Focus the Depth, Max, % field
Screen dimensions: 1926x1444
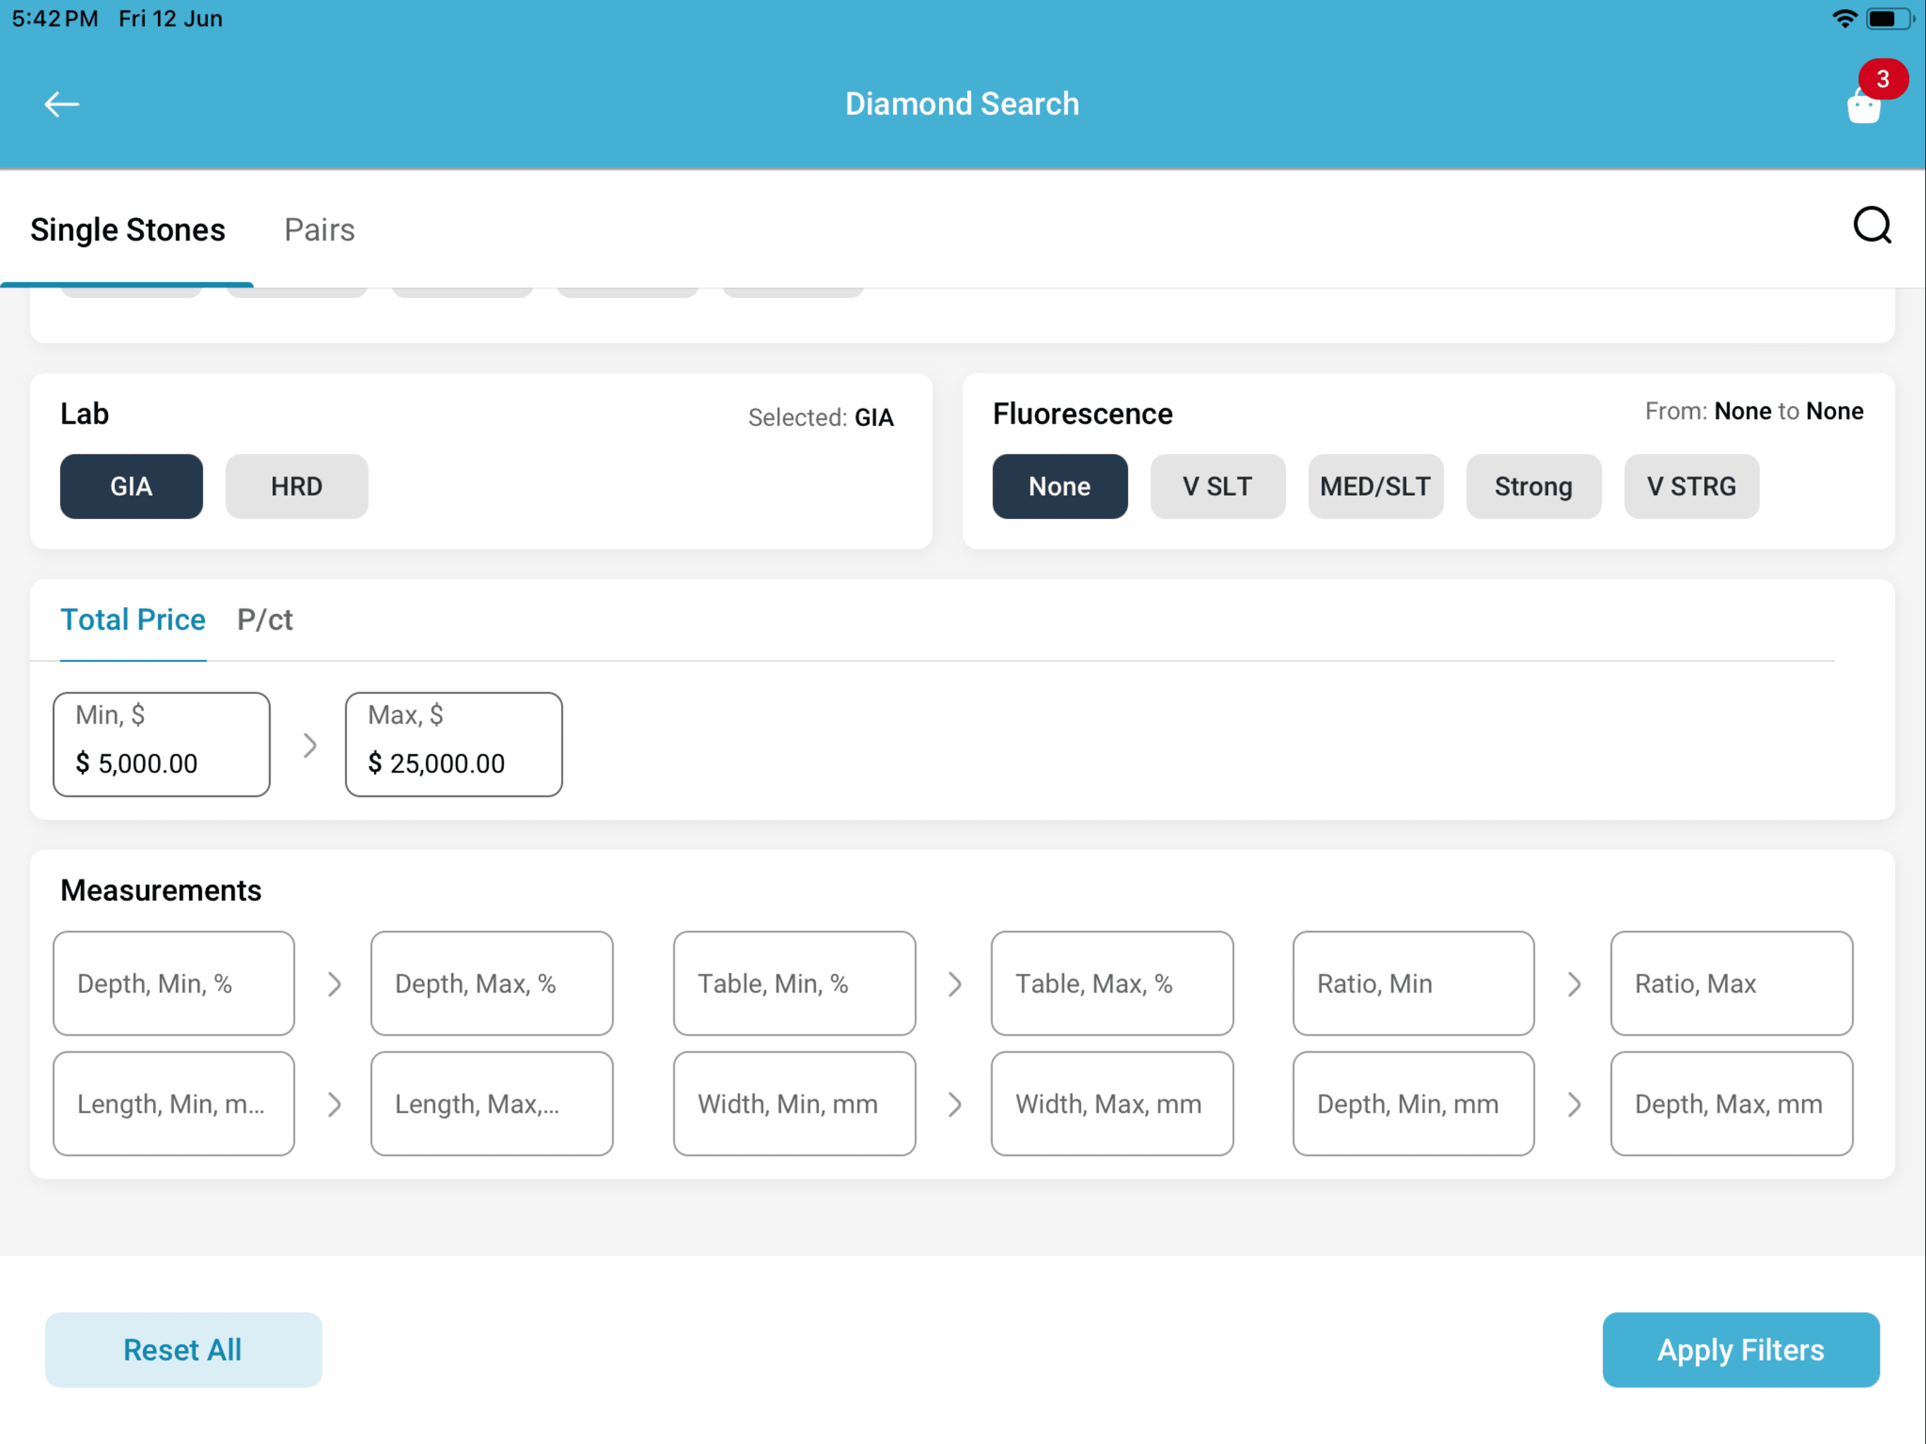click(491, 982)
